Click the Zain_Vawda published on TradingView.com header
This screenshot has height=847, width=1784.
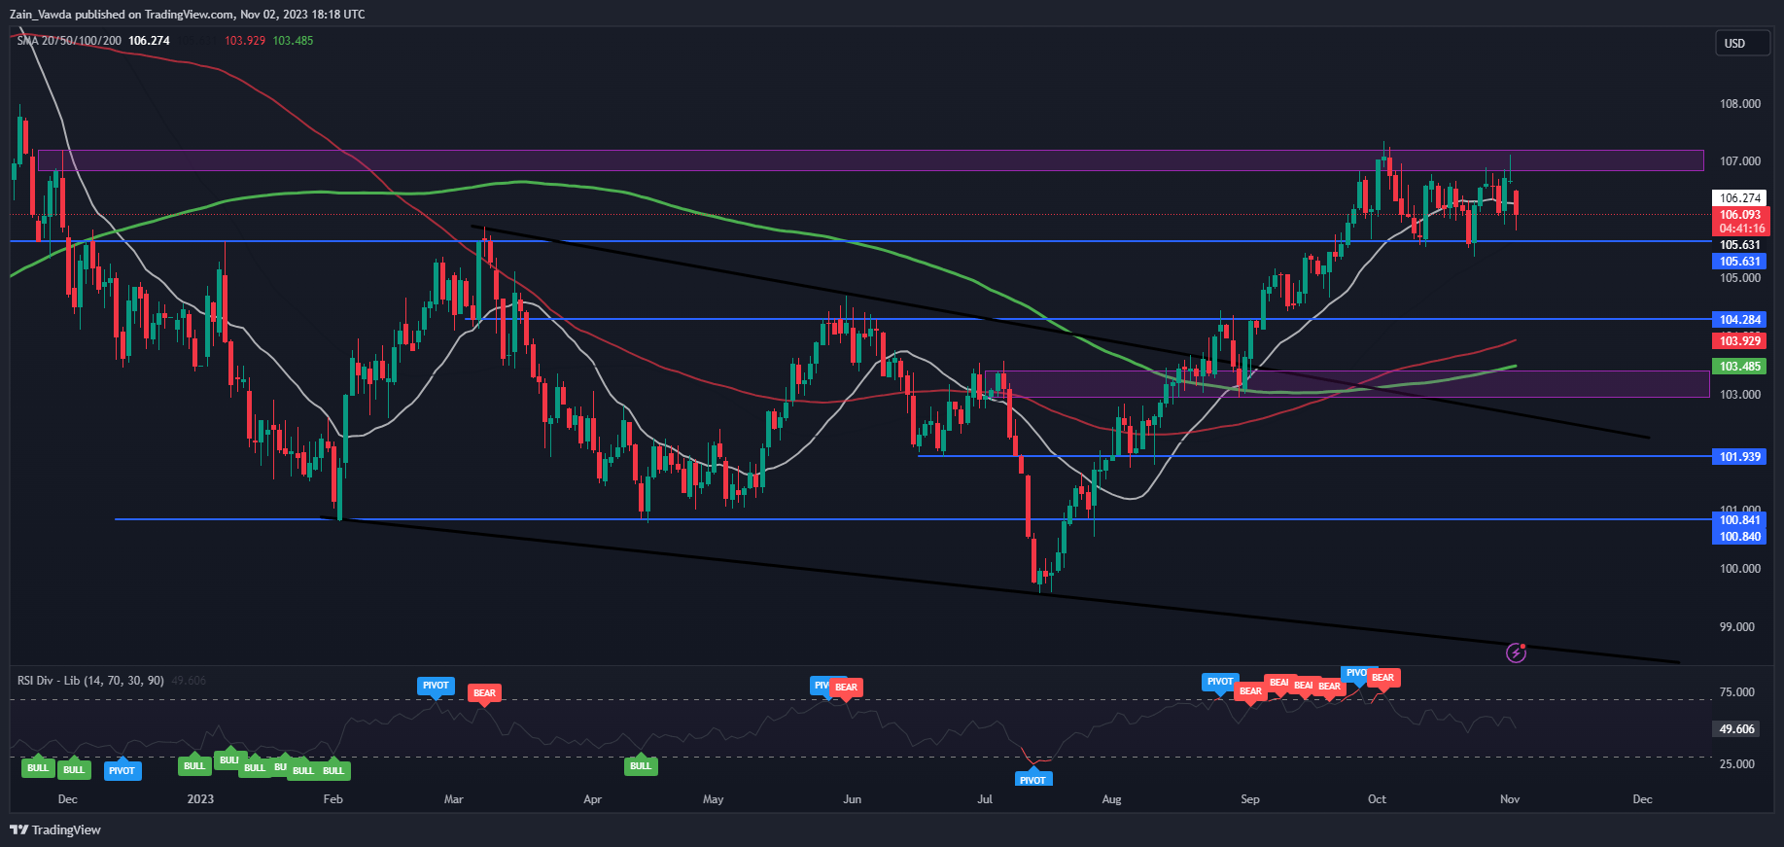[x=188, y=15]
